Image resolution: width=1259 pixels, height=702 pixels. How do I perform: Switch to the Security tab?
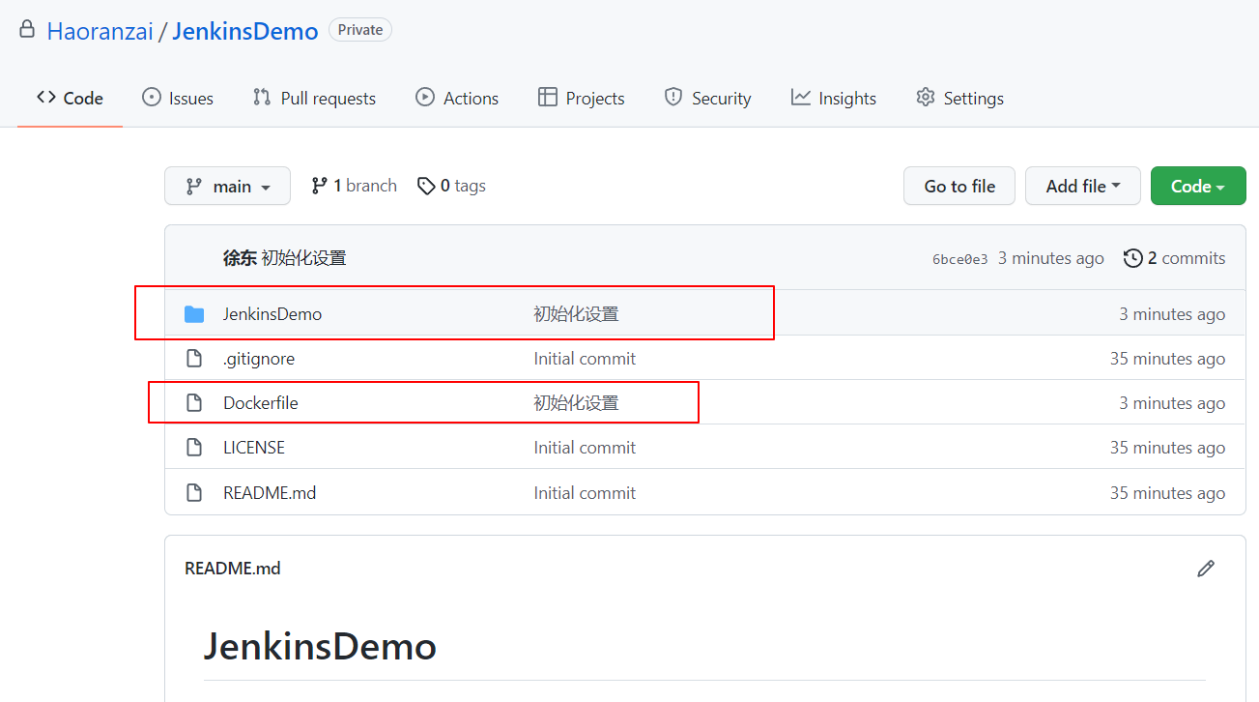point(707,98)
